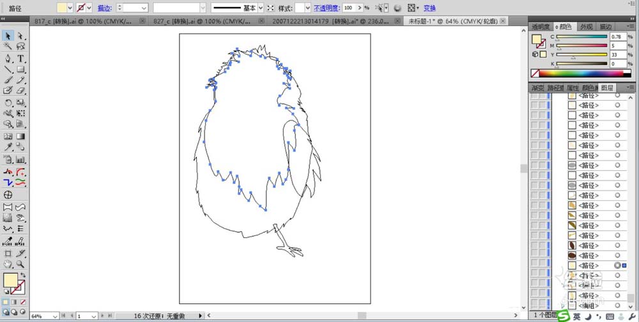Image resolution: width=639 pixels, height=322 pixels.
Task: Select the Magic Wand tool
Action: coord(8,47)
